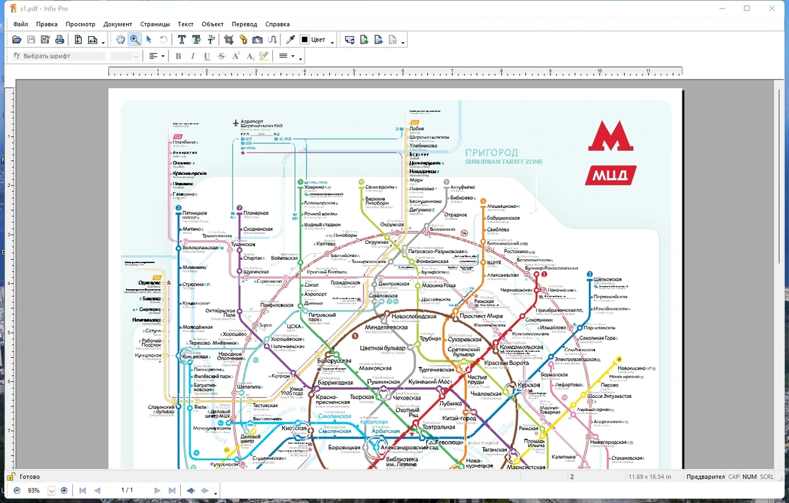Select the Text edit T tool

tap(182, 40)
